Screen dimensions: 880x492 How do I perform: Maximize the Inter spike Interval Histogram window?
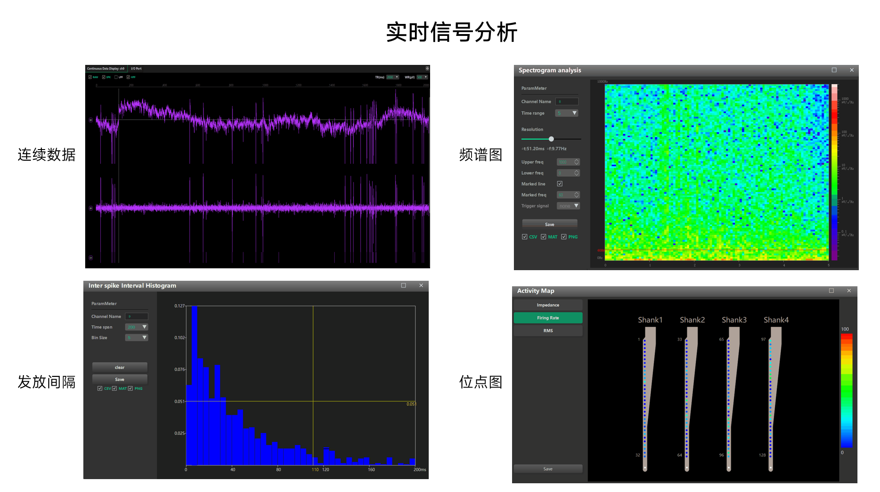pos(403,285)
